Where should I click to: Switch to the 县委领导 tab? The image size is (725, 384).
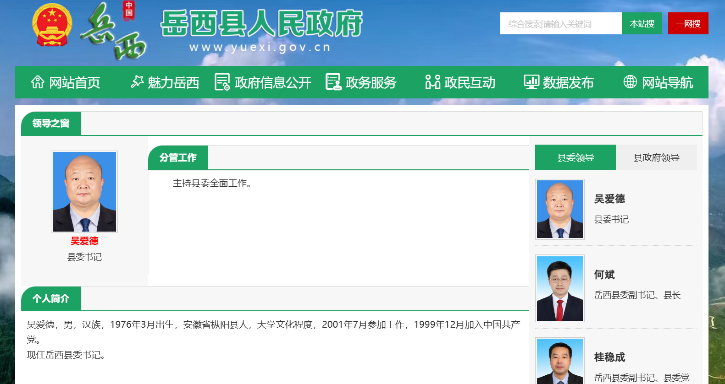coord(576,157)
